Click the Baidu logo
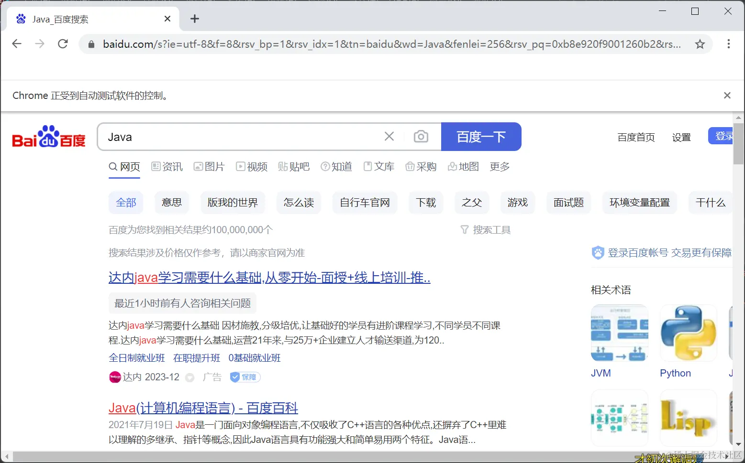 pyautogui.click(x=49, y=137)
